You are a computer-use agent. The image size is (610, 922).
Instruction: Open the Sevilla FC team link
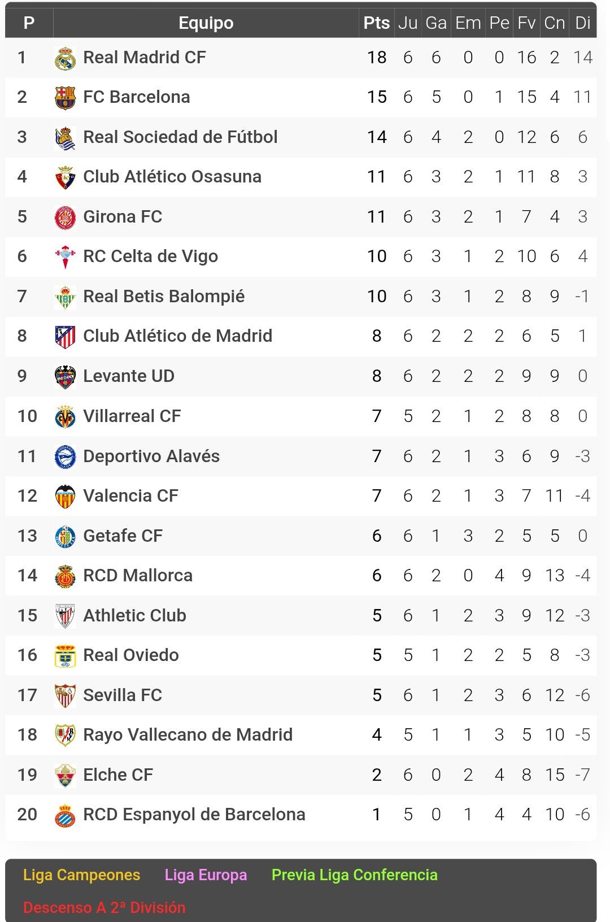123,695
